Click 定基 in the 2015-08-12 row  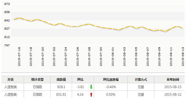coord(141,95)
